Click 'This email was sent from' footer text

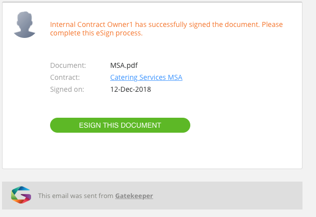pyautogui.click(x=76, y=196)
